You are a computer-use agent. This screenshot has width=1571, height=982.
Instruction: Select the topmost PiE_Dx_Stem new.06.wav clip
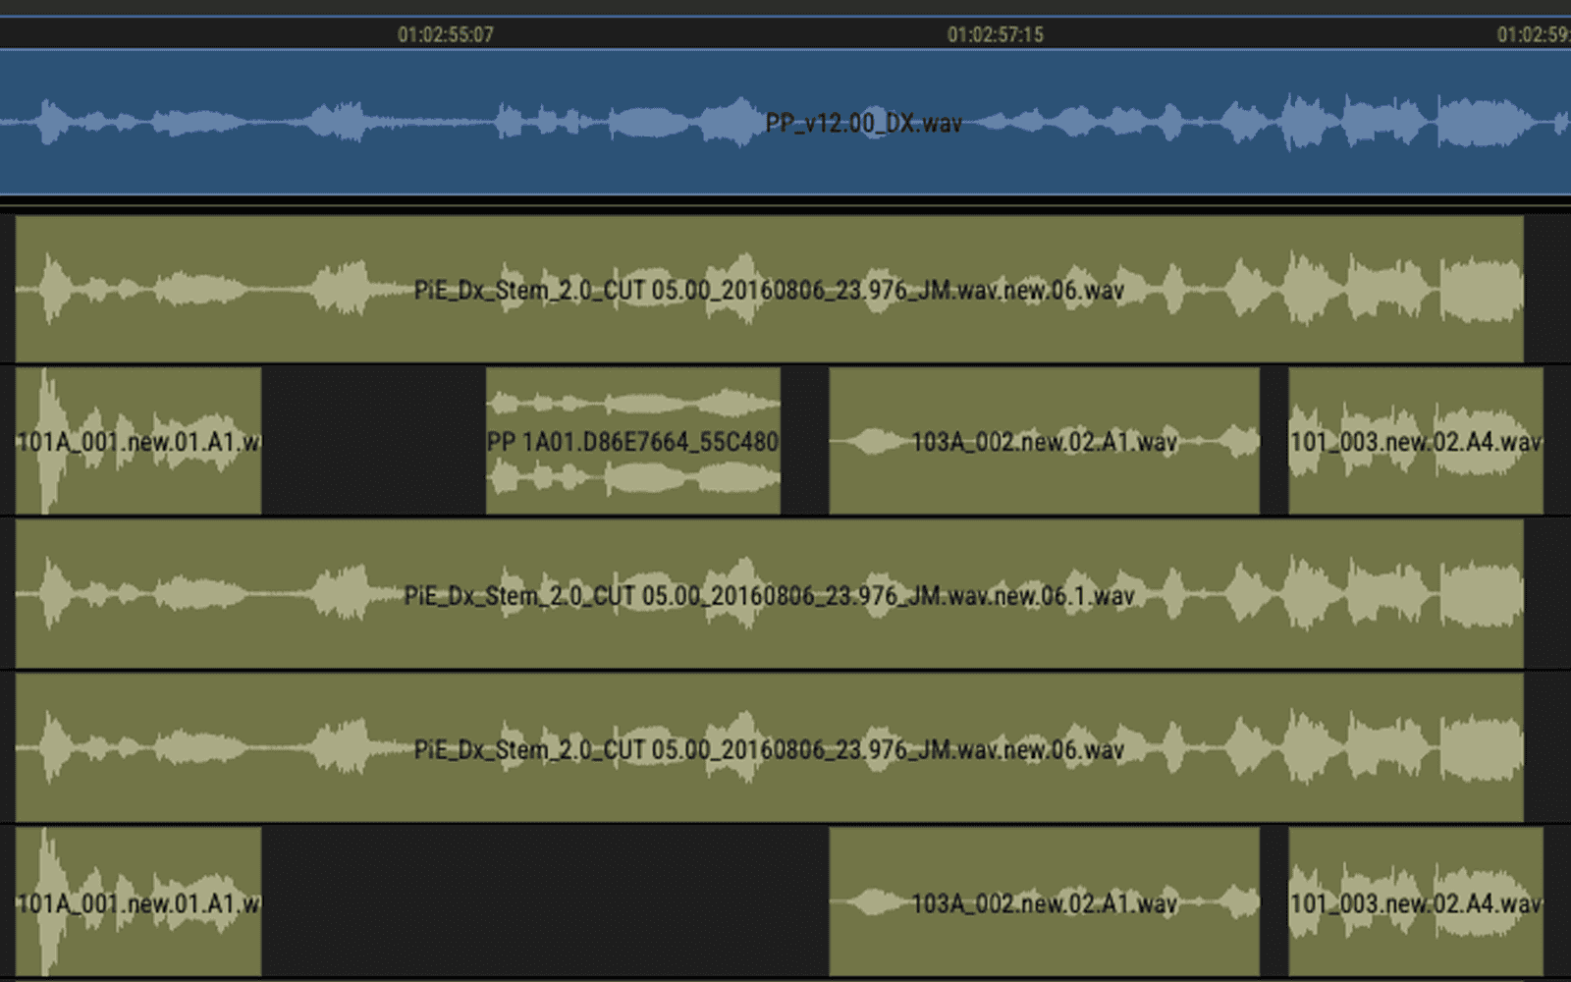click(769, 290)
